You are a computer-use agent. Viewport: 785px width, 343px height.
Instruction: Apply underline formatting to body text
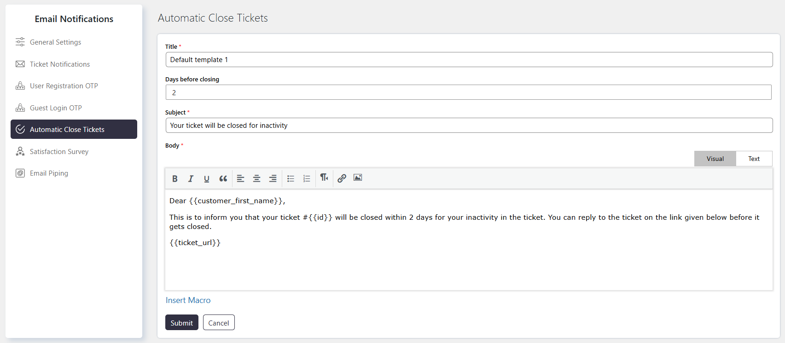pyautogui.click(x=207, y=178)
